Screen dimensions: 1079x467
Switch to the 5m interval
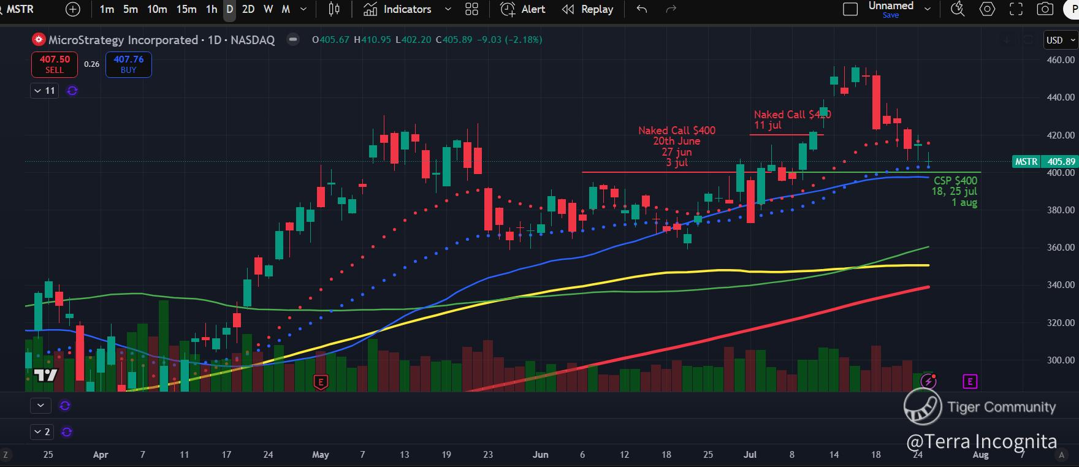coord(131,9)
